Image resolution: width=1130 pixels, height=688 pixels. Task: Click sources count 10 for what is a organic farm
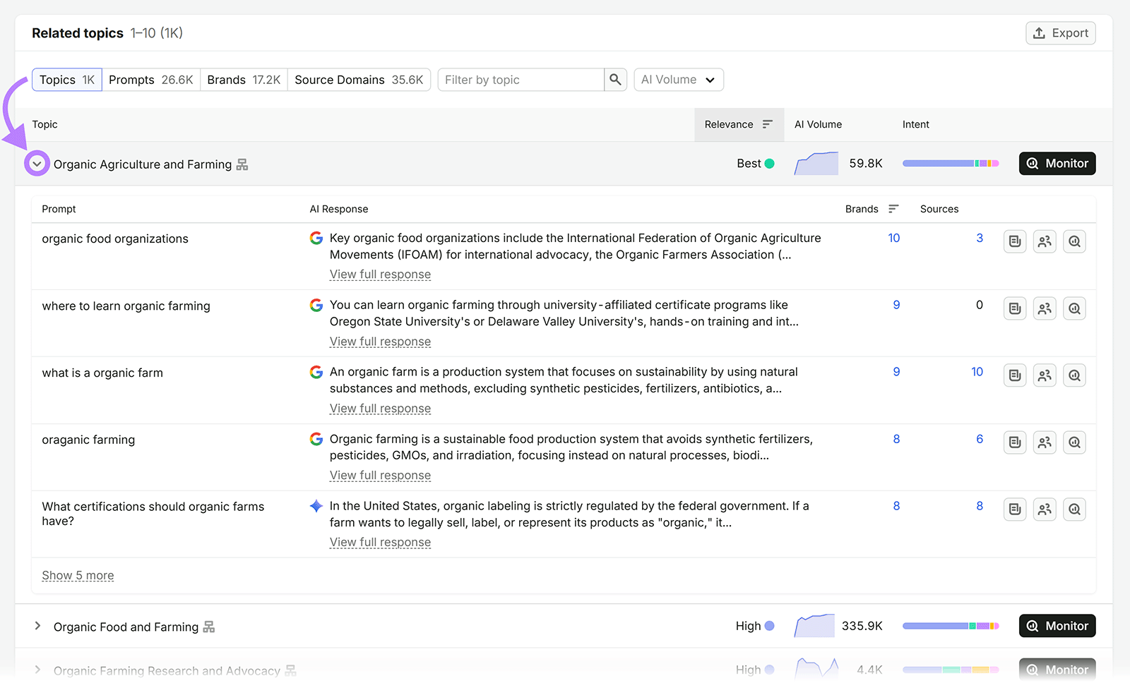click(x=977, y=372)
